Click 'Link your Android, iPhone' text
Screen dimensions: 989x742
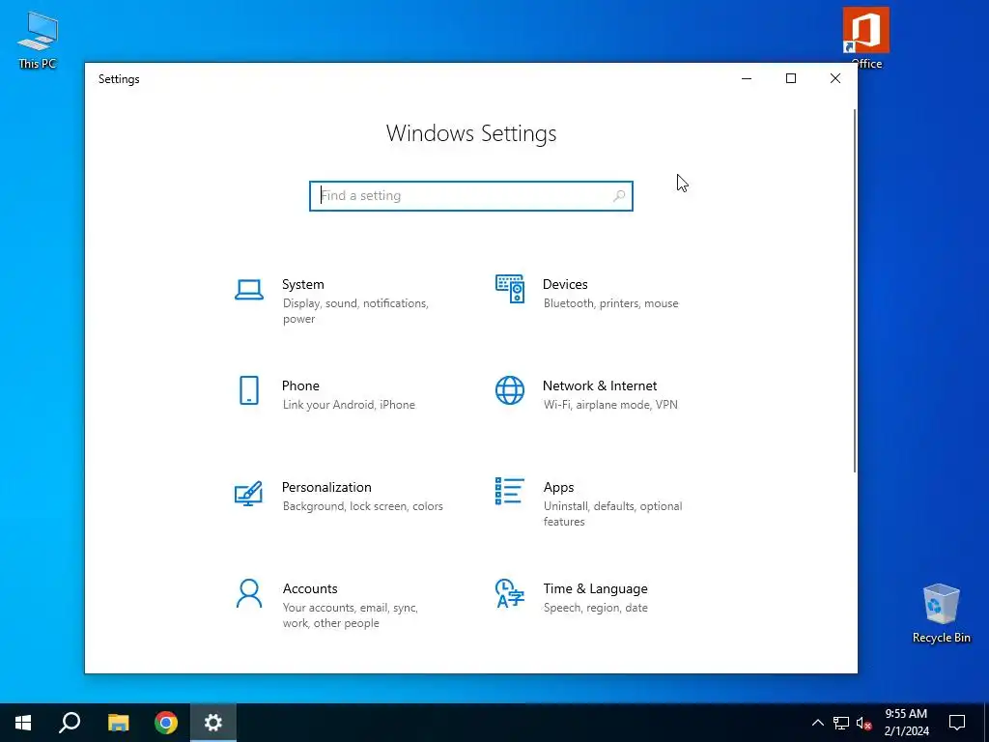349,405
